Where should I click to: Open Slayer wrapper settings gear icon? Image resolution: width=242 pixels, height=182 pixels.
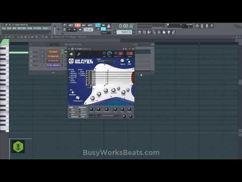point(72,49)
